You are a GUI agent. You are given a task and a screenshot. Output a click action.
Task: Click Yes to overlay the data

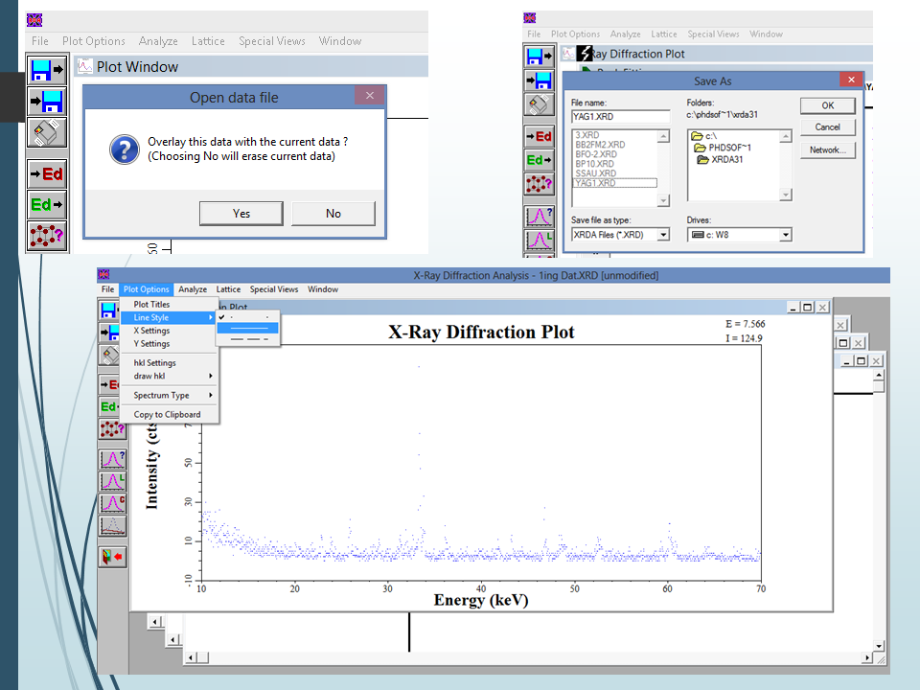(x=241, y=213)
